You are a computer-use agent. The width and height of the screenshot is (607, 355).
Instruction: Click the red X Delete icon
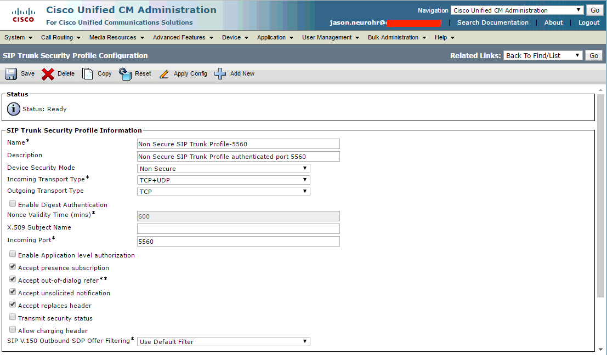pyautogui.click(x=48, y=74)
